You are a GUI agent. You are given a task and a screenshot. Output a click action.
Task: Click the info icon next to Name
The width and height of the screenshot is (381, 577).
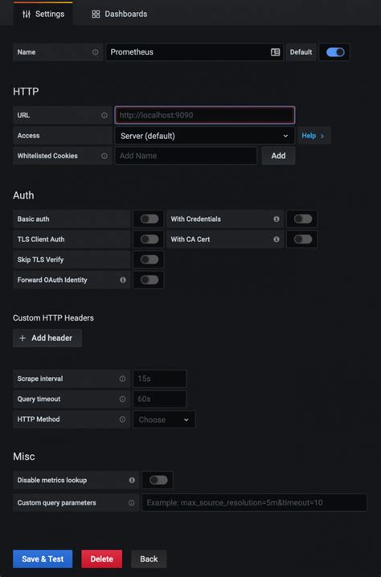click(x=96, y=52)
